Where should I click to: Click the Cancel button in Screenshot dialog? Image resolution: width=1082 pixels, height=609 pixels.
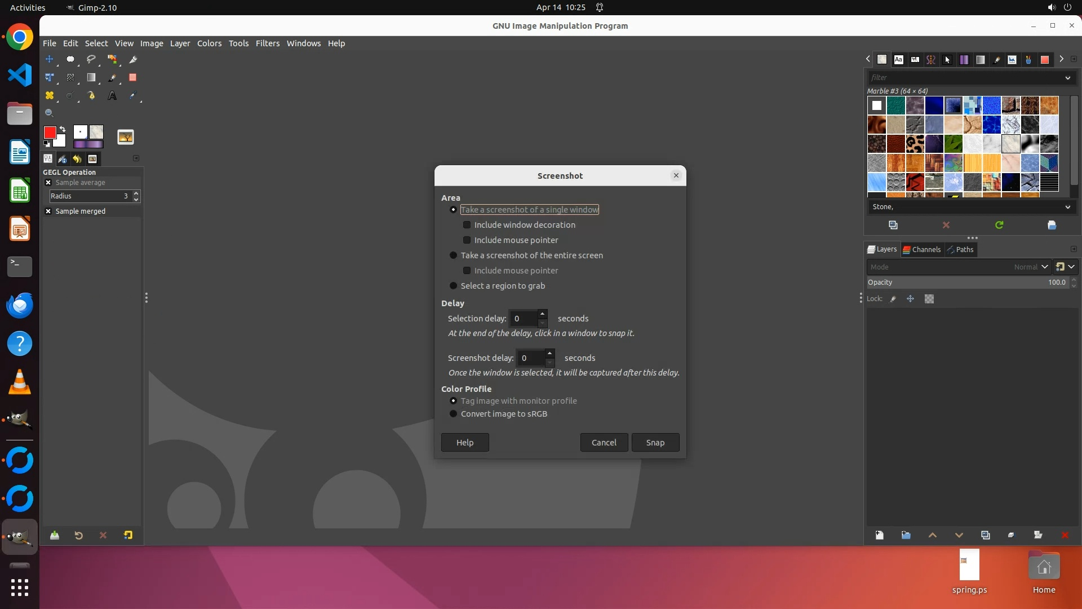click(x=604, y=443)
